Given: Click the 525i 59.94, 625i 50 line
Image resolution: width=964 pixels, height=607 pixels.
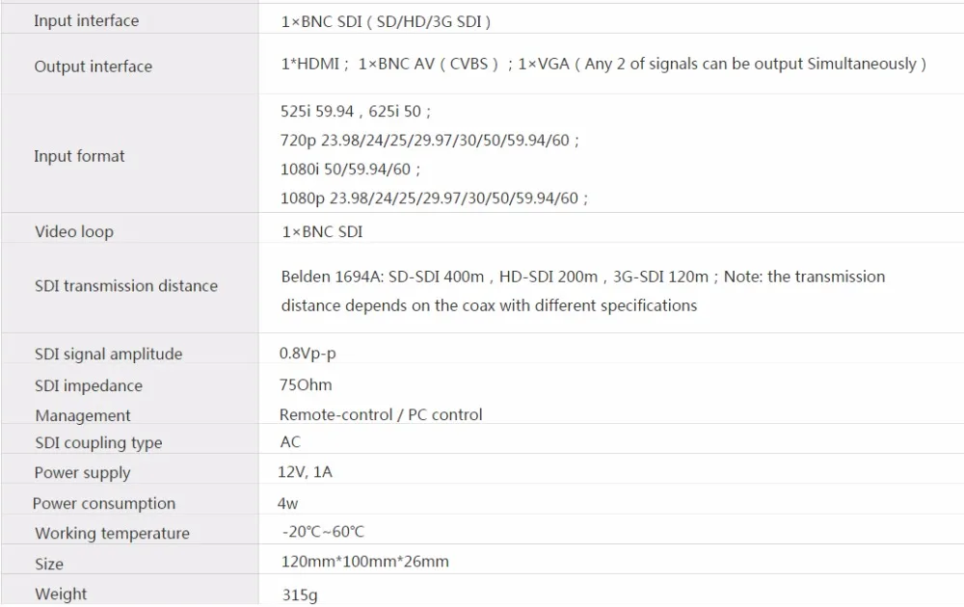Looking at the screenshot, I should pos(356,111).
